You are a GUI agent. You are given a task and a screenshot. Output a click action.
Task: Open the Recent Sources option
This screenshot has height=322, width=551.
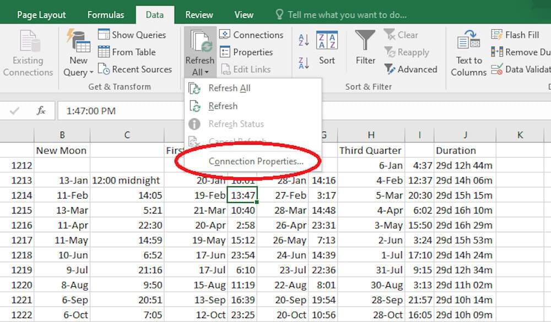pyautogui.click(x=135, y=69)
